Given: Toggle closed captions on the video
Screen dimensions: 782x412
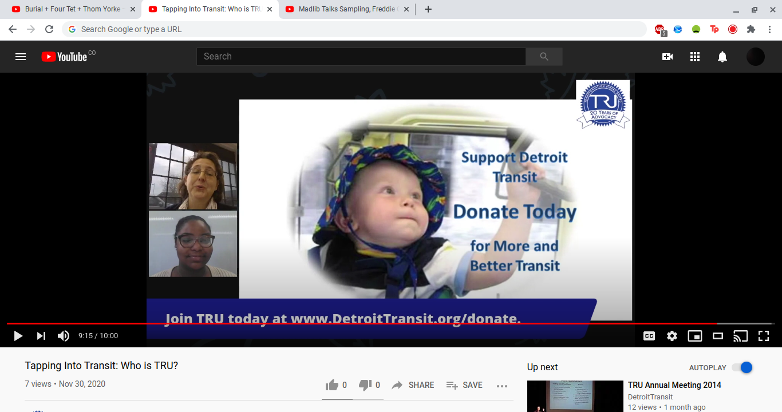Looking at the screenshot, I should tap(649, 336).
